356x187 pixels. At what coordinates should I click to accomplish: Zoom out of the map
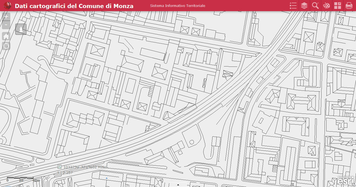6,25
